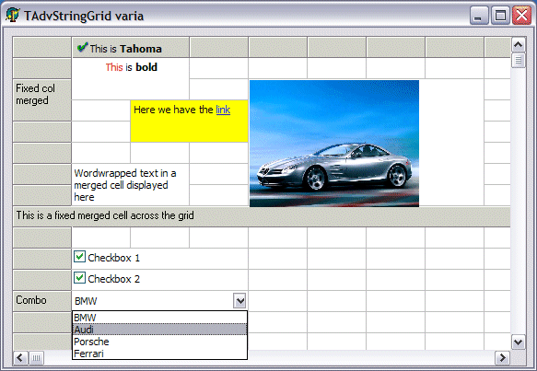Viewport: 537px width, 371px height.
Task: Minimize the TAdvStringGrid varia window
Action: click(479, 16)
